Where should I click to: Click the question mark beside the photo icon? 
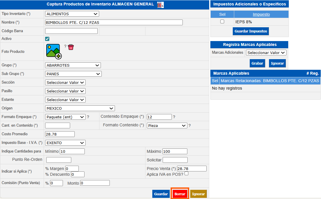(x=65, y=46)
